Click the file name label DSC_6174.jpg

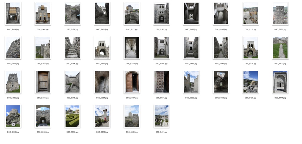tap(280, 98)
